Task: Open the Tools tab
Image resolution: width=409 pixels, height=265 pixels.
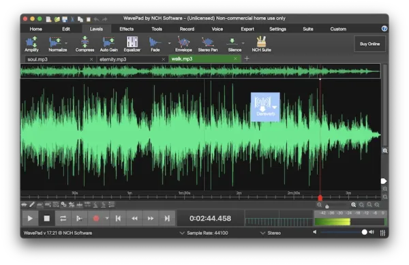Action: [157, 29]
